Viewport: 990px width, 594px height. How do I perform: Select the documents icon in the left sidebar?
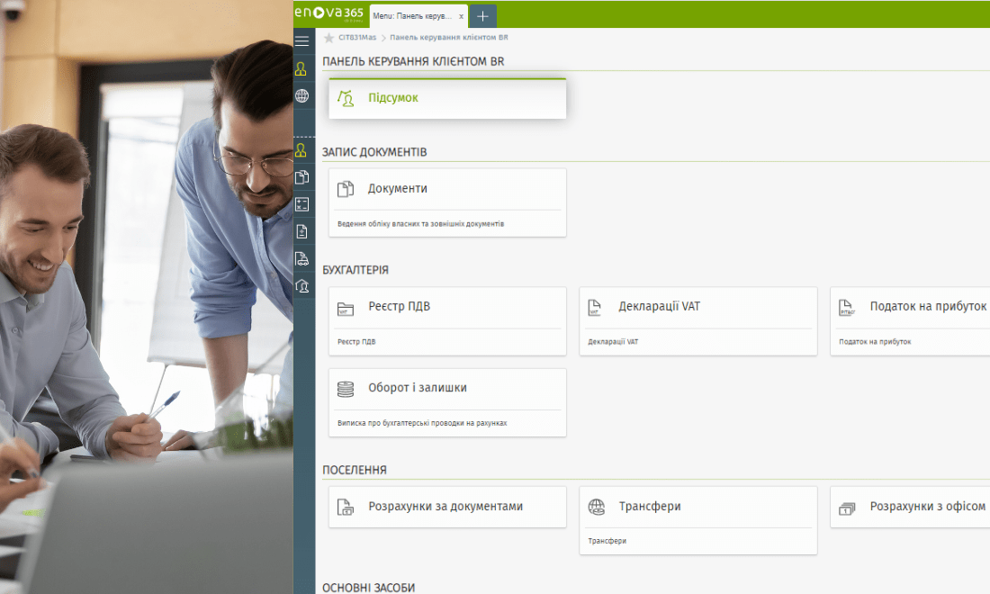pos(302,177)
